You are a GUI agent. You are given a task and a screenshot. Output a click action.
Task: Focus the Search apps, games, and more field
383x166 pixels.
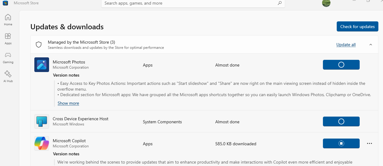click(x=193, y=3)
